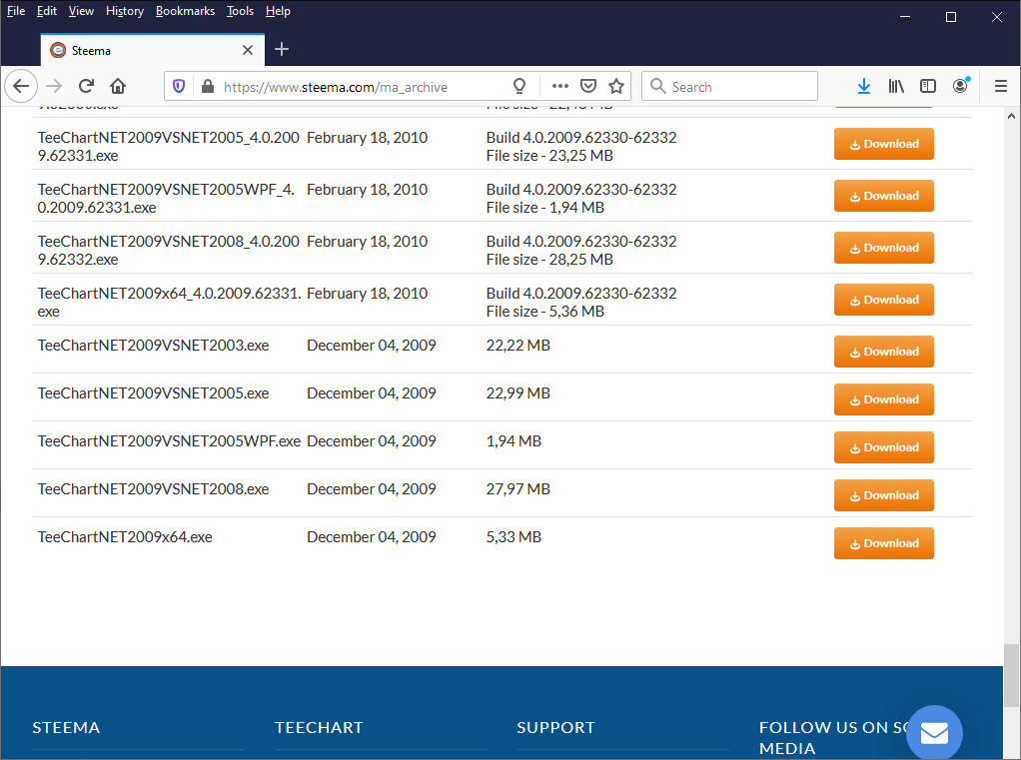Click the 5,33 MB file size

coord(513,537)
